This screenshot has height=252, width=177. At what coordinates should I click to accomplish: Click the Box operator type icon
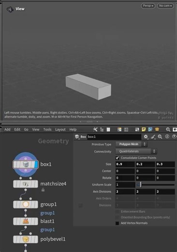[77, 137]
